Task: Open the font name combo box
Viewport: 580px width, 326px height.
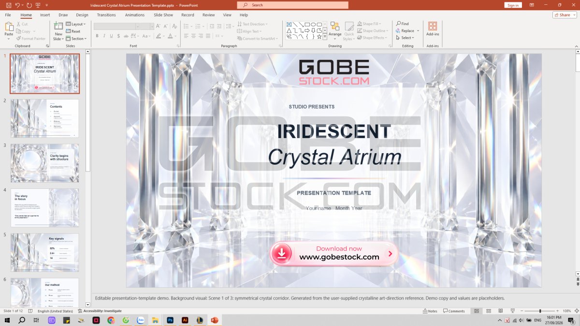Action: 117,26
